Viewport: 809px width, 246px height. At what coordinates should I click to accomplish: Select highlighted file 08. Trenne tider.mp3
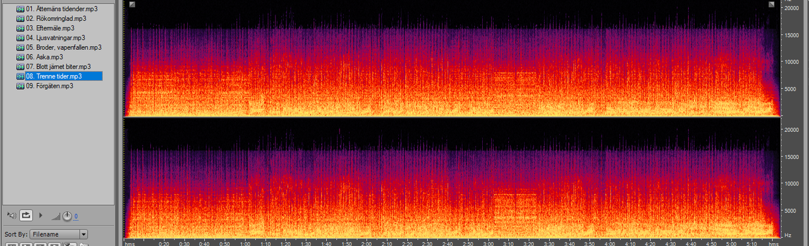click(64, 76)
